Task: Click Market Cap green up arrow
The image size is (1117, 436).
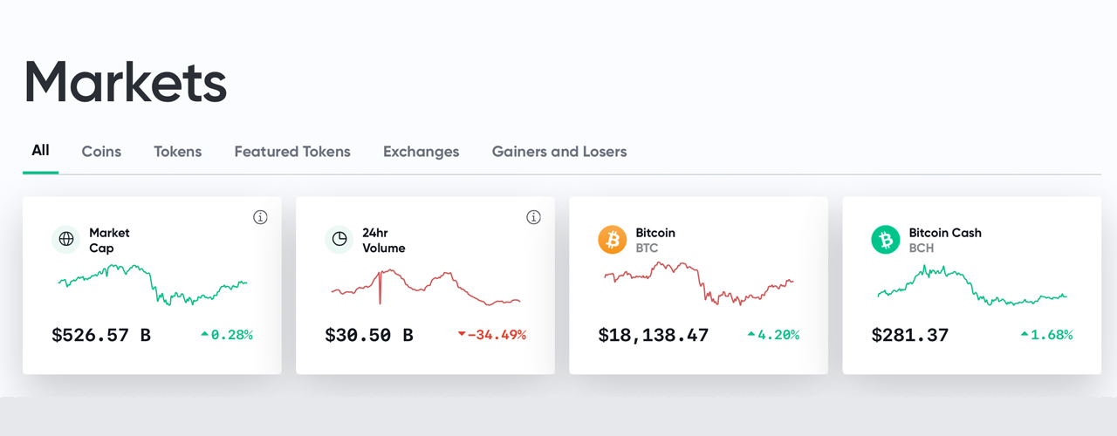Action: 204,334
